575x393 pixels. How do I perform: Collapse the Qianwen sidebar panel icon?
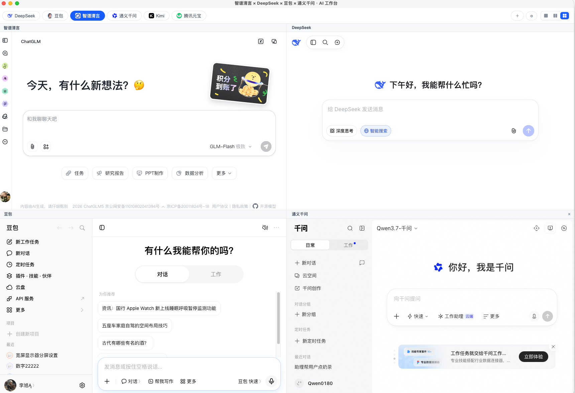362,228
